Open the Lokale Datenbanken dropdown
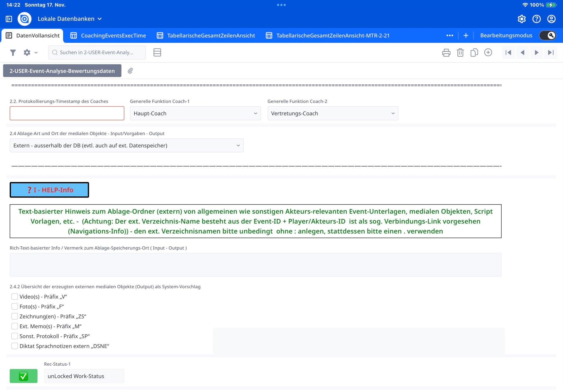Viewport: 563px width, 390px height. 70,19
